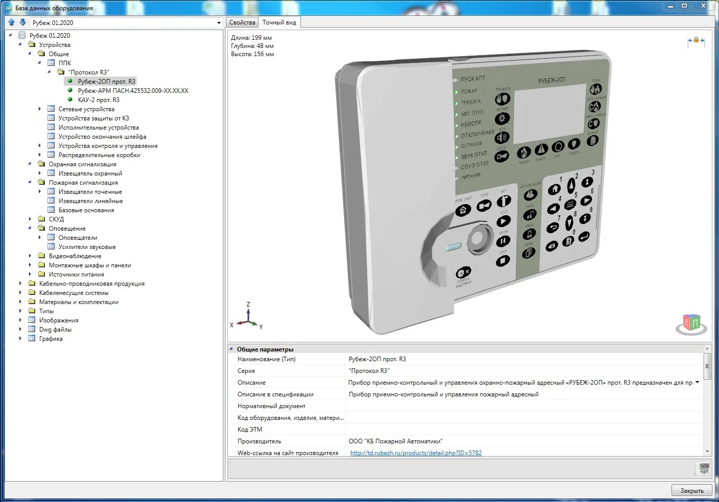This screenshot has height=502, width=719.
Task: Click the blue down arrow toolbar icon
Action: pos(22,22)
